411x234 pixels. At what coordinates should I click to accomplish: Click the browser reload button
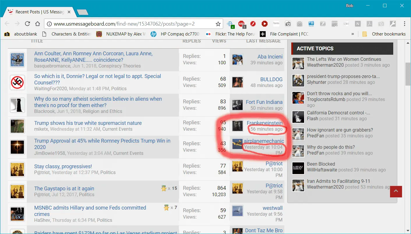click(27, 24)
